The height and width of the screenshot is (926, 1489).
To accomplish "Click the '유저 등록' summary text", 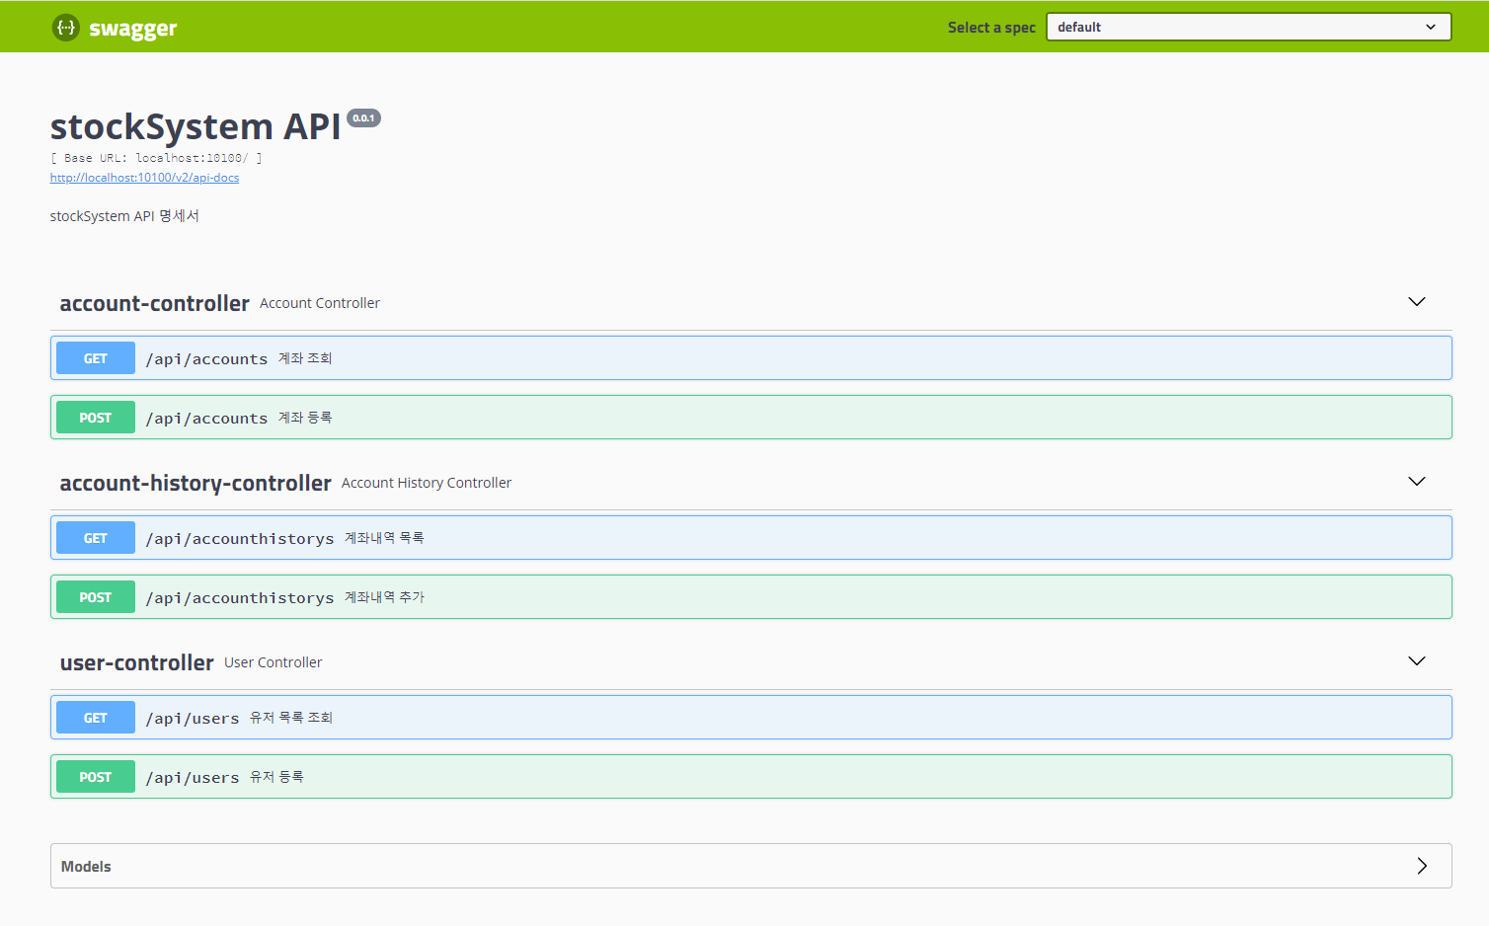I will (276, 777).
